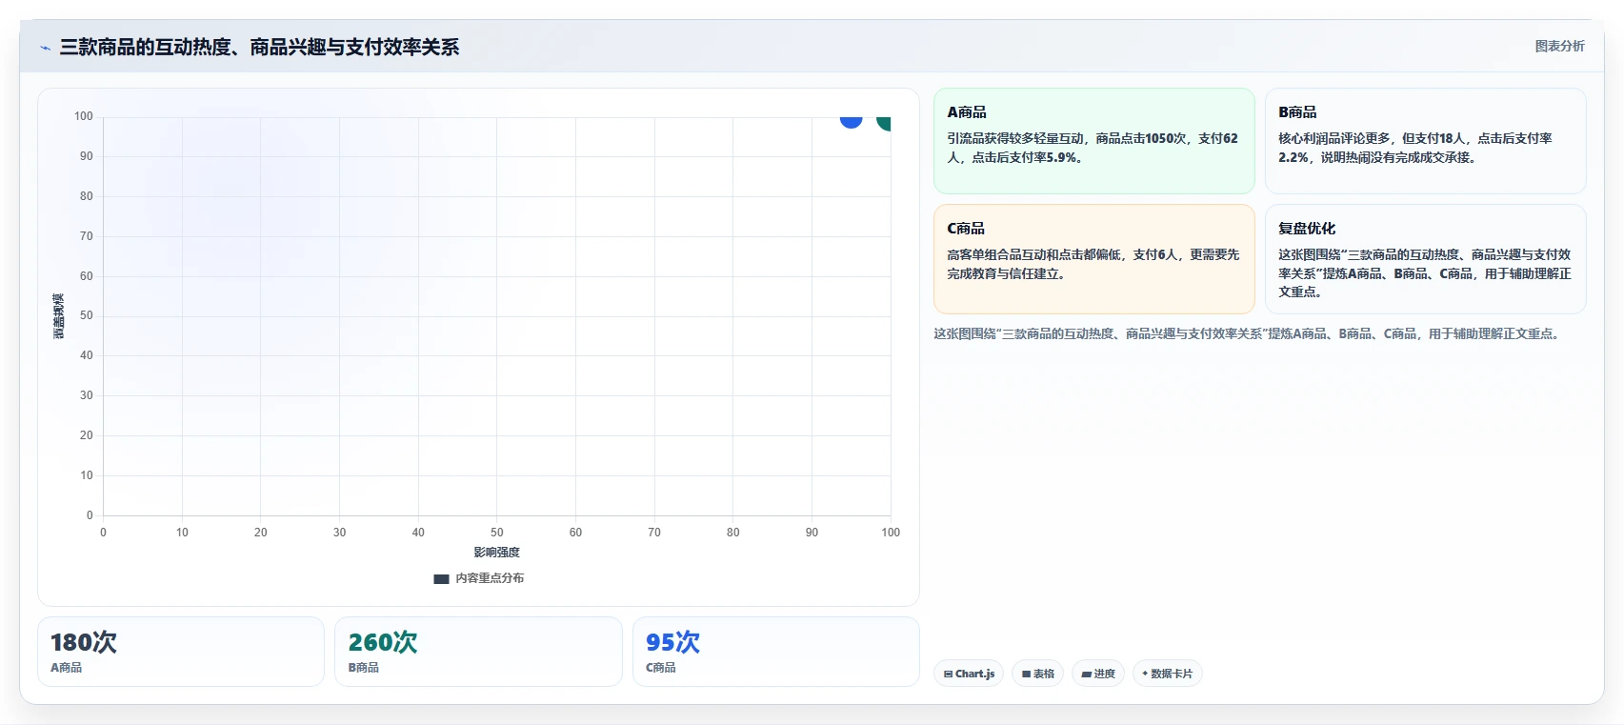Viewport: 1624px width, 725px height.
Task: Click the icon inside the 表格 tag
Action: pos(1026,674)
